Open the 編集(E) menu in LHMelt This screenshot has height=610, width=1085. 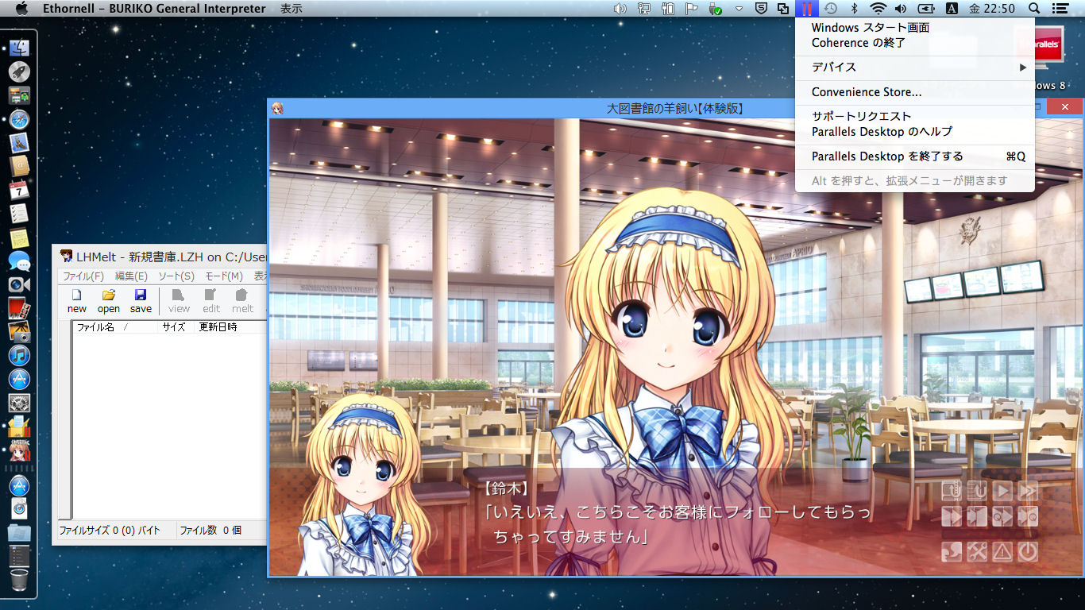(x=131, y=276)
